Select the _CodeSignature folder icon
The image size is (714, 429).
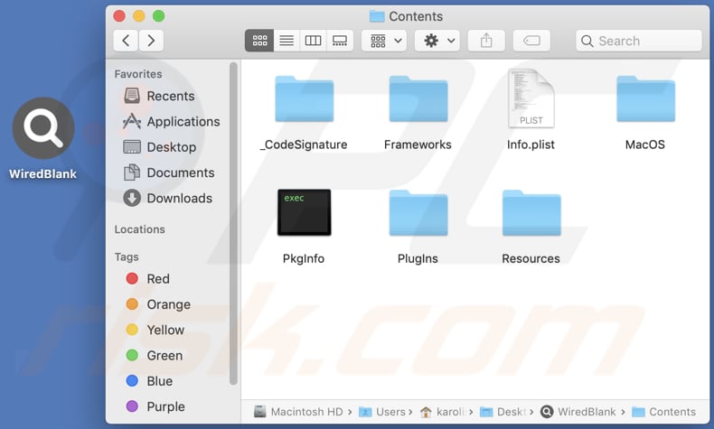coord(305,98)
